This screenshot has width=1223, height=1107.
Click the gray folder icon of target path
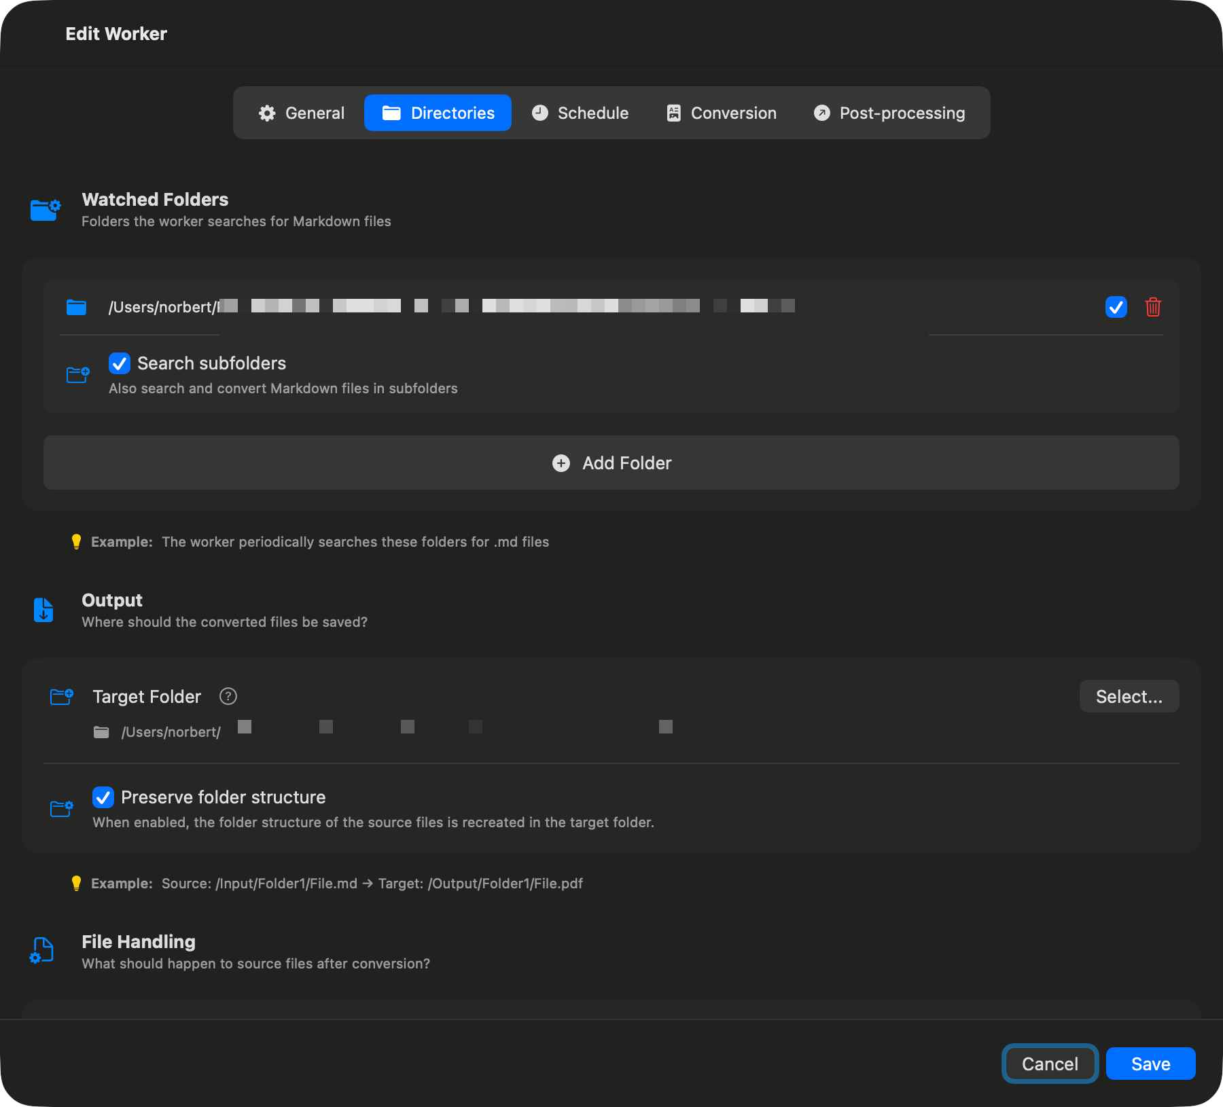(101, 732)
